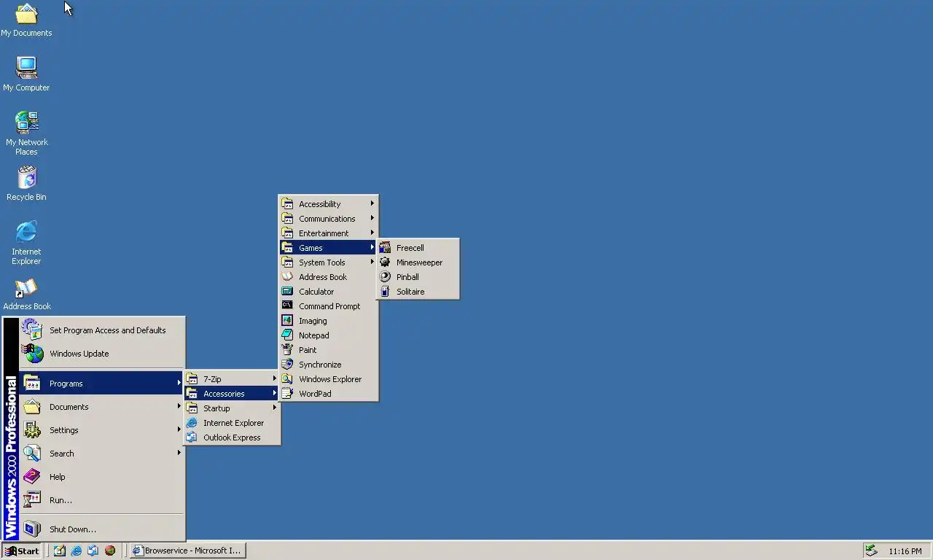Select the Recycle Bin desktop icon
The image size is (933, 560).
pos(26,184)
